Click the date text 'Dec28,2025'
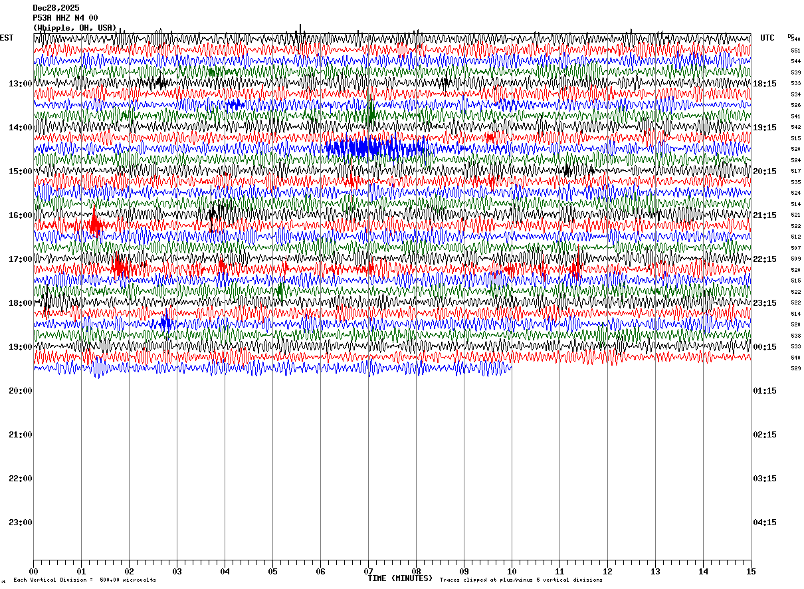The width and height of the screenshot is (804, 589). (56, 8)
